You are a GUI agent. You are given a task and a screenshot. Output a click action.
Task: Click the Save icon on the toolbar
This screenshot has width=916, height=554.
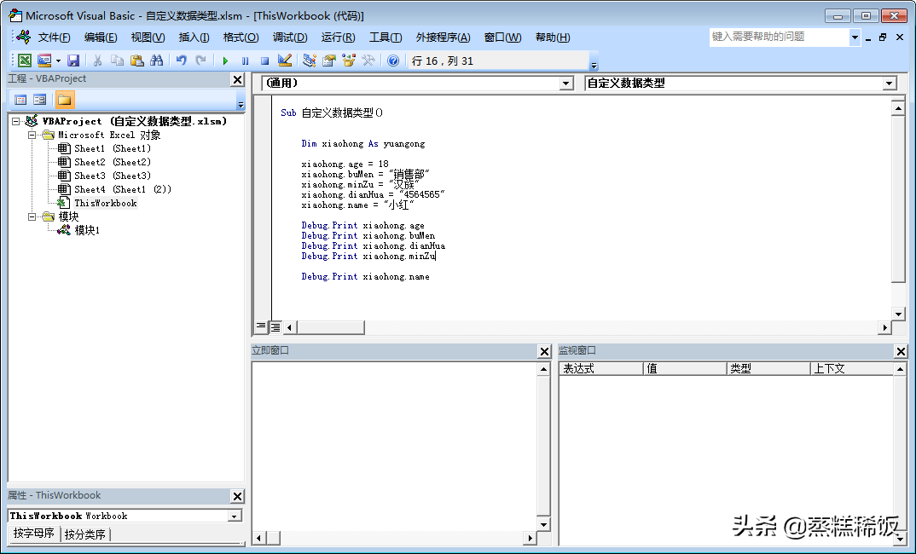click(x=75, y=60)
